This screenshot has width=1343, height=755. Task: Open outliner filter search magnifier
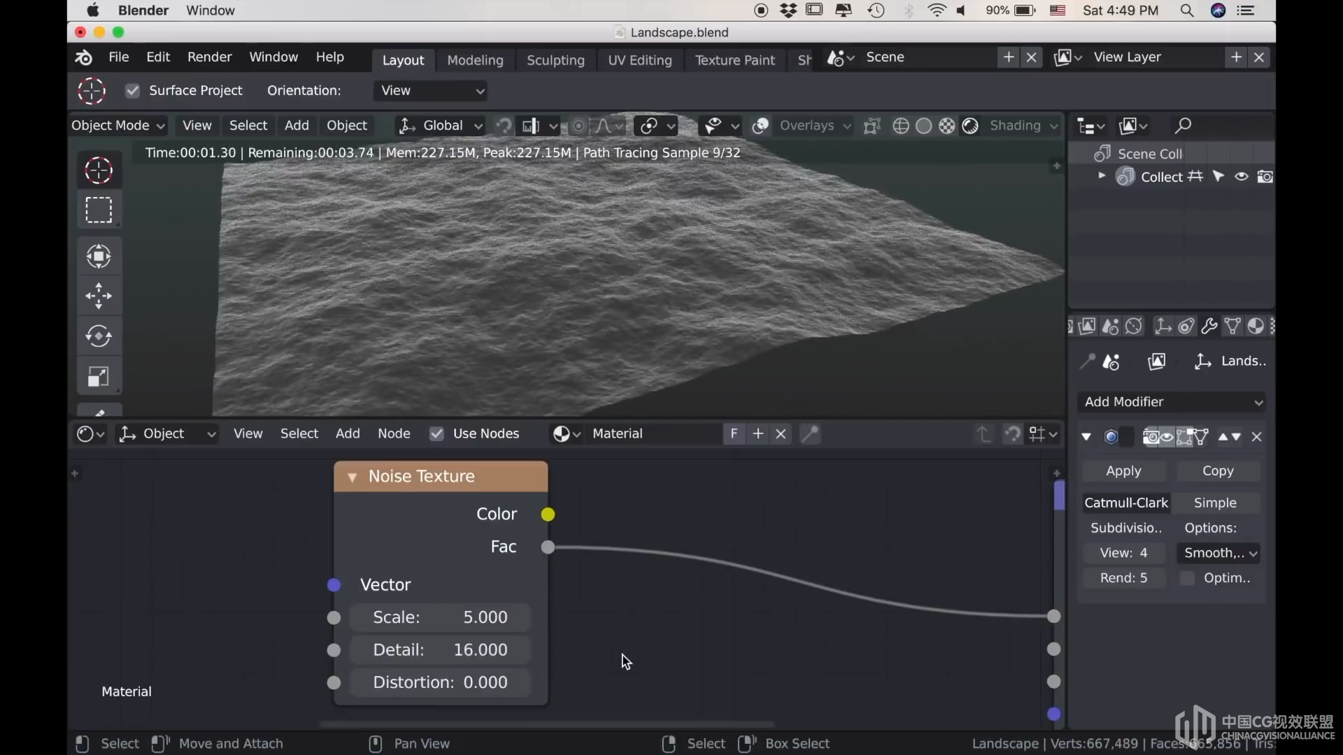click(1183, 126)
